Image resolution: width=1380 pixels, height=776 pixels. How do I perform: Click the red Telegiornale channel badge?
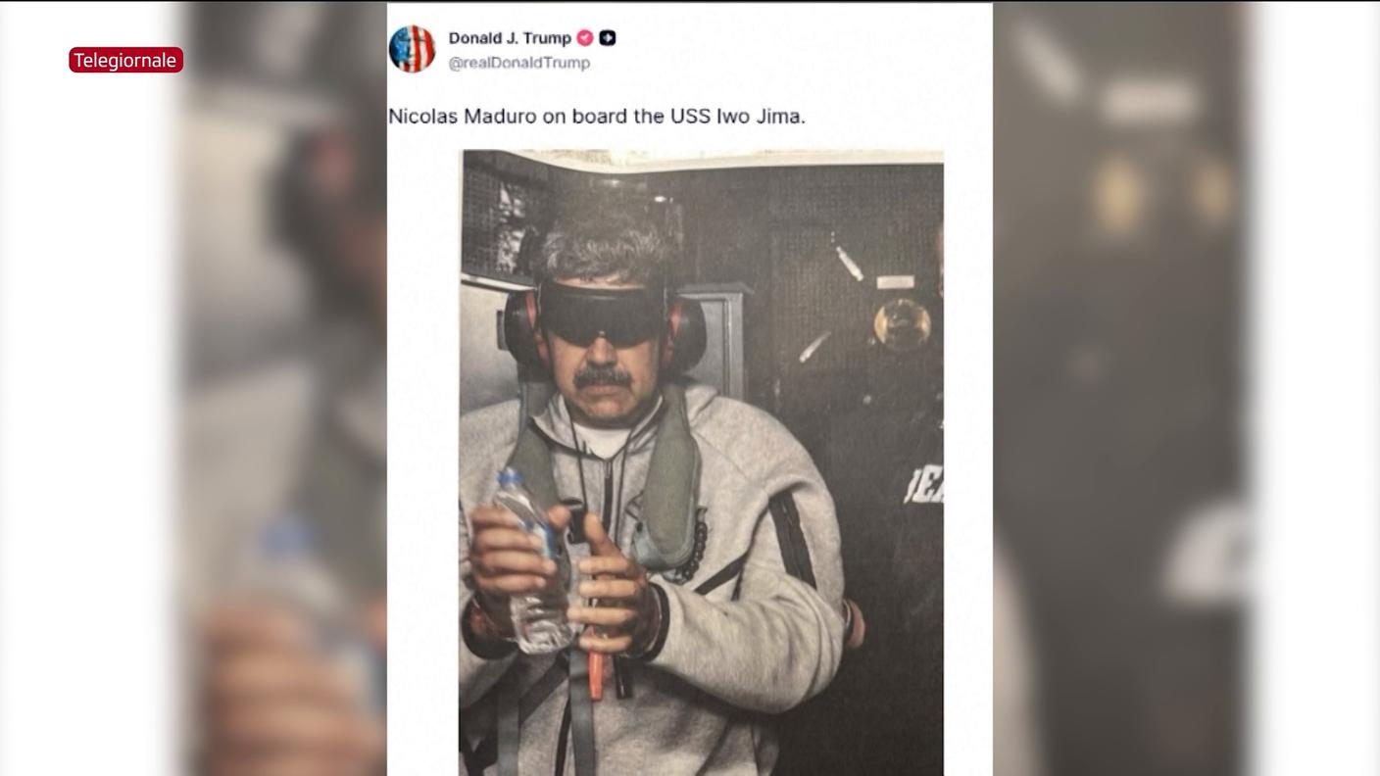125,60
